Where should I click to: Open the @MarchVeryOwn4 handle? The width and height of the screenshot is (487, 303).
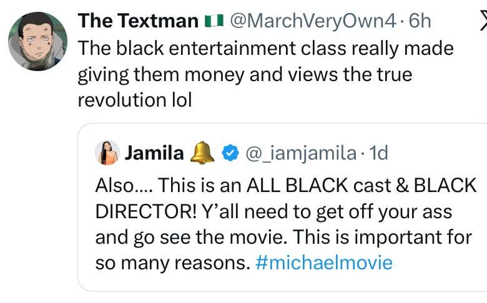coord(313,21)
